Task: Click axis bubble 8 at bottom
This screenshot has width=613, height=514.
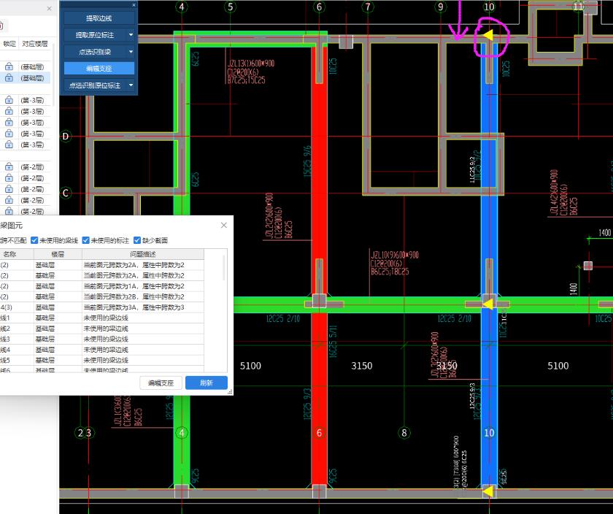Action: 404,433
